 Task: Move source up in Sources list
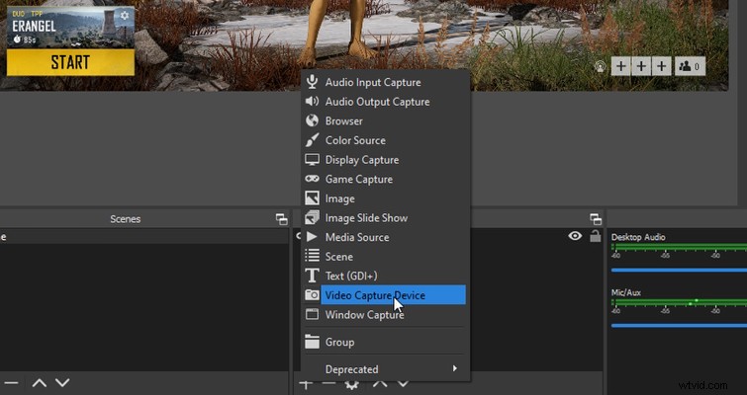click(380, 383)
